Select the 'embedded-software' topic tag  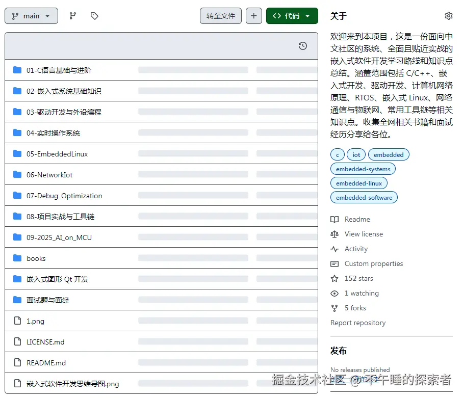point(364,198)
